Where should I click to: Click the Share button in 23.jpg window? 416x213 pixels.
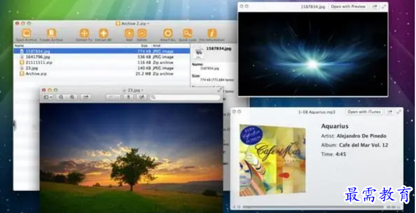(x=85, y=97)
